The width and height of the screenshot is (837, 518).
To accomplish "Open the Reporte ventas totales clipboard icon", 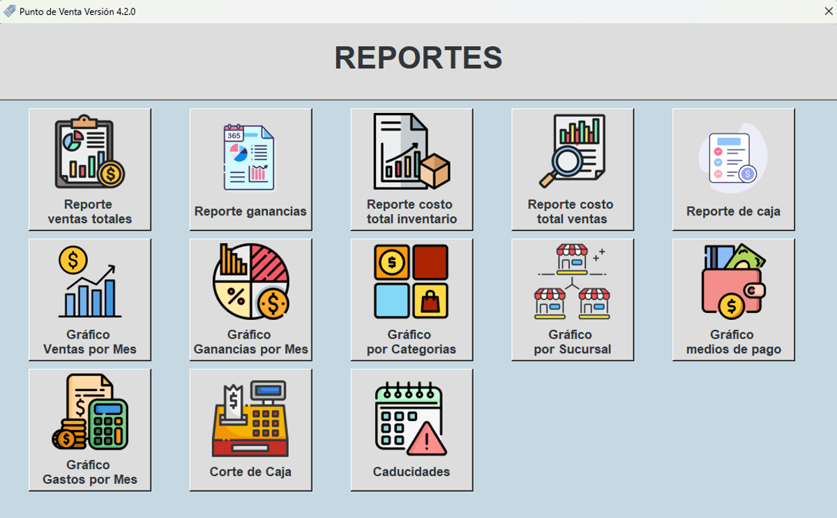I will 89,153.
